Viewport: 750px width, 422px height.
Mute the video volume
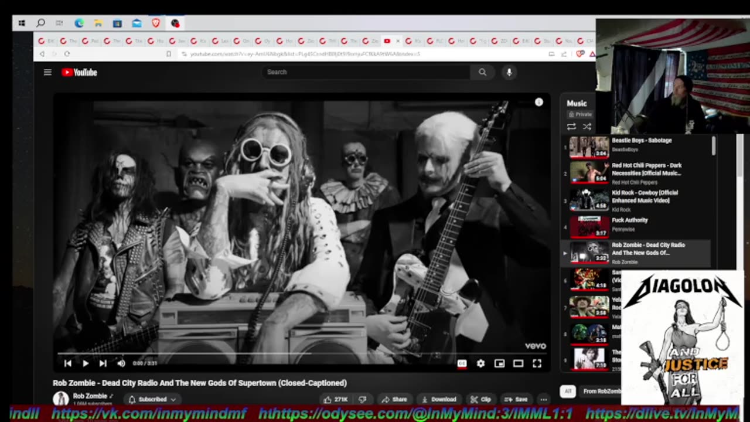[x=121, y=363]
